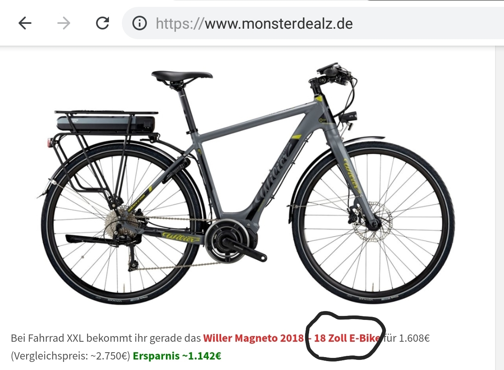504x370 pixels.
Task: Click the yellow Wilier logo on the chainstay
Action: tap(180, 236)
